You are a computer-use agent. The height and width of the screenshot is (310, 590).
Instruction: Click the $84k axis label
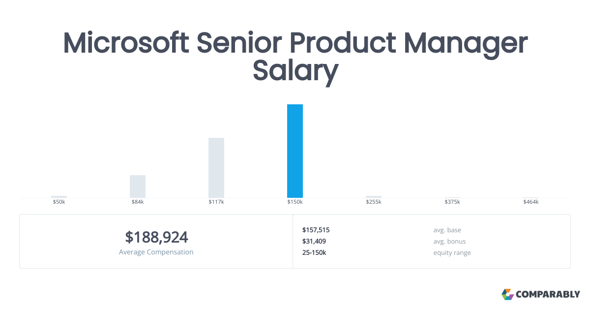tap(138, 202)
